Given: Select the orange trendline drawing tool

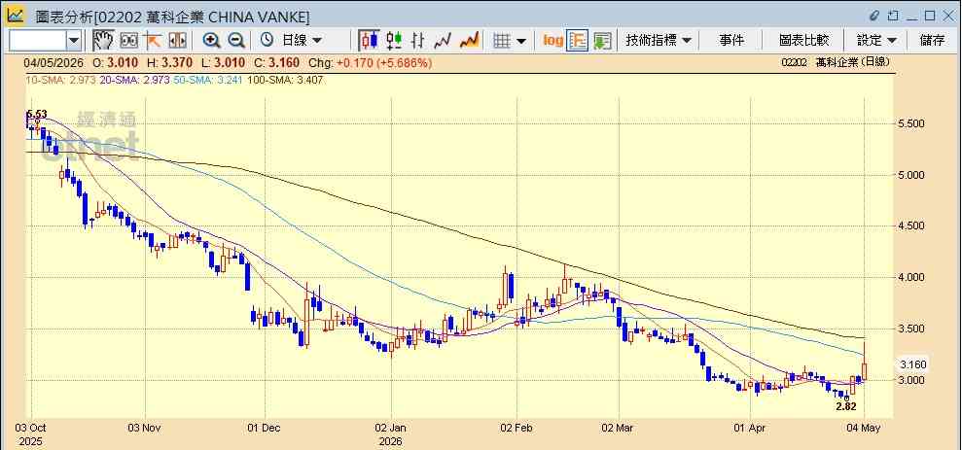Looking at the screenshot, I should [152, 41].
